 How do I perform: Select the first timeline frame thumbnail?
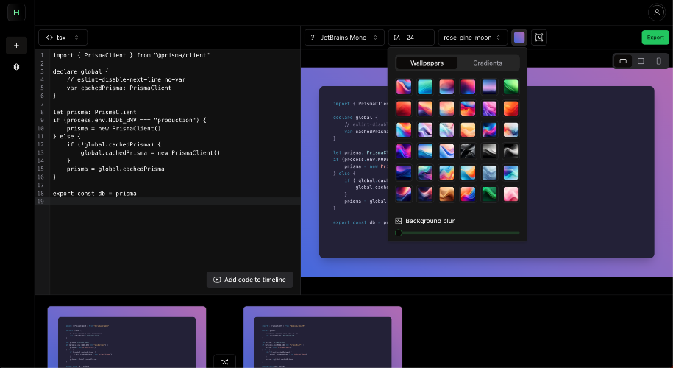point(127,337)
